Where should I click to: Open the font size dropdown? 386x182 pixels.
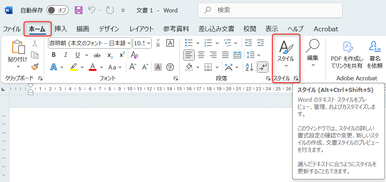[x=149, y=43]
